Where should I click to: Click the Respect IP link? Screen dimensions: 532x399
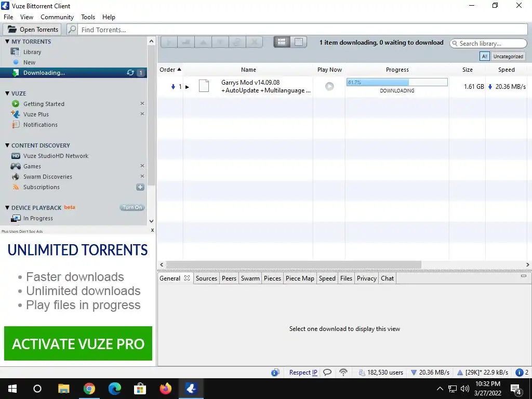[303, 373]
